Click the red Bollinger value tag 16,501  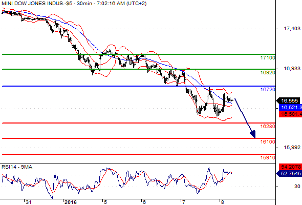pos(290,114)
